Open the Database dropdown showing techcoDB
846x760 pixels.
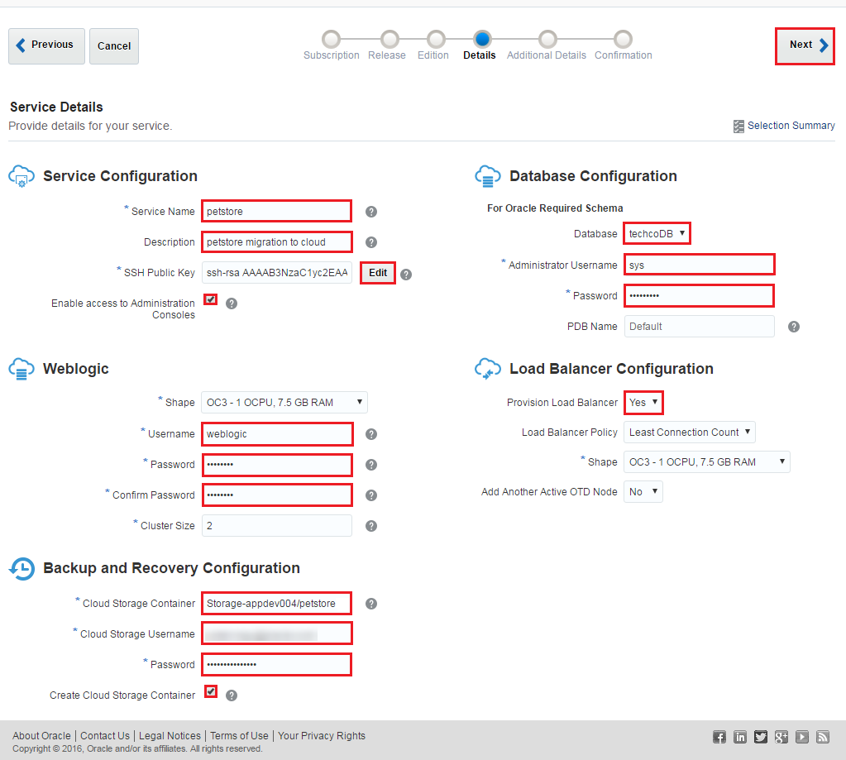coord(657,233)
